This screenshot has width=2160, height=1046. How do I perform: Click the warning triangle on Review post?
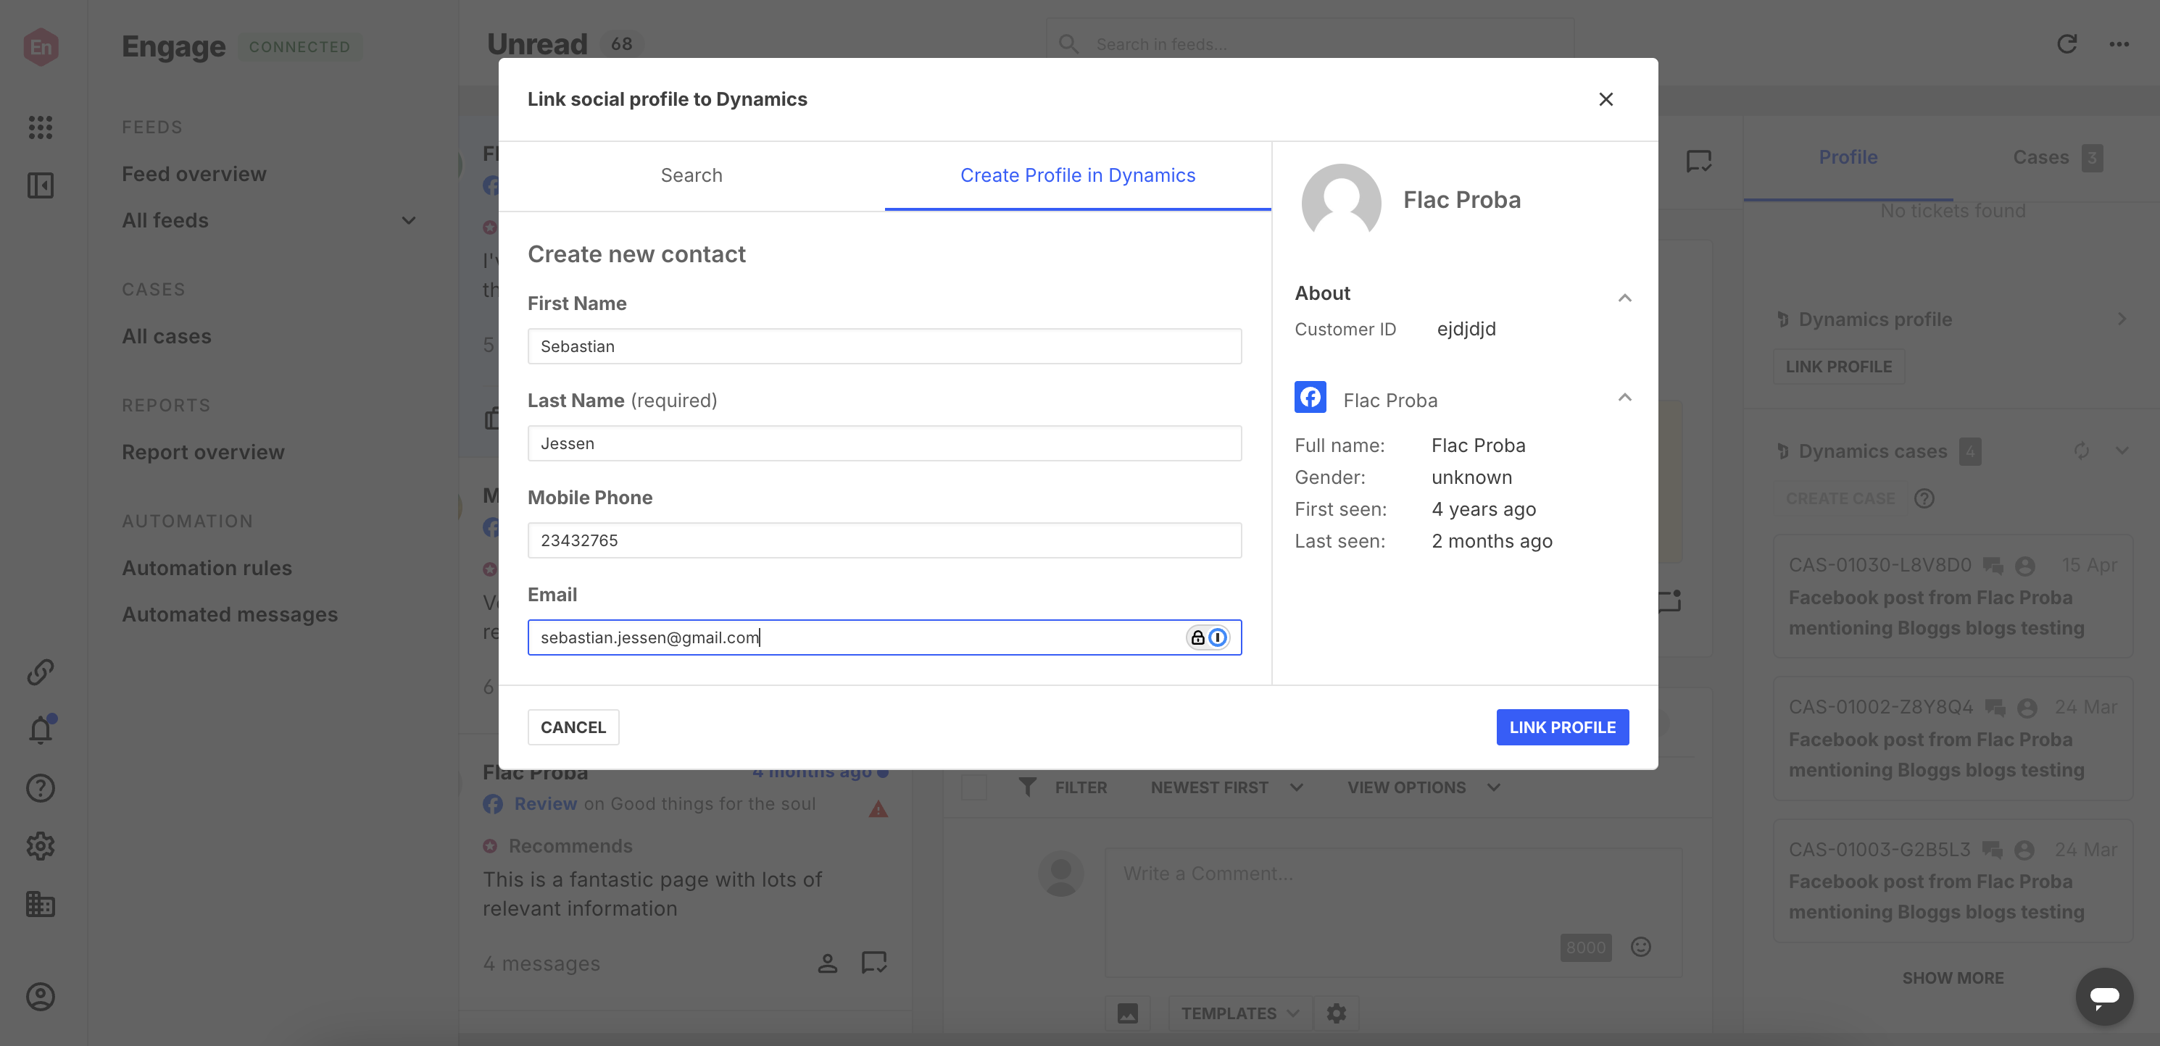(878, 809)
